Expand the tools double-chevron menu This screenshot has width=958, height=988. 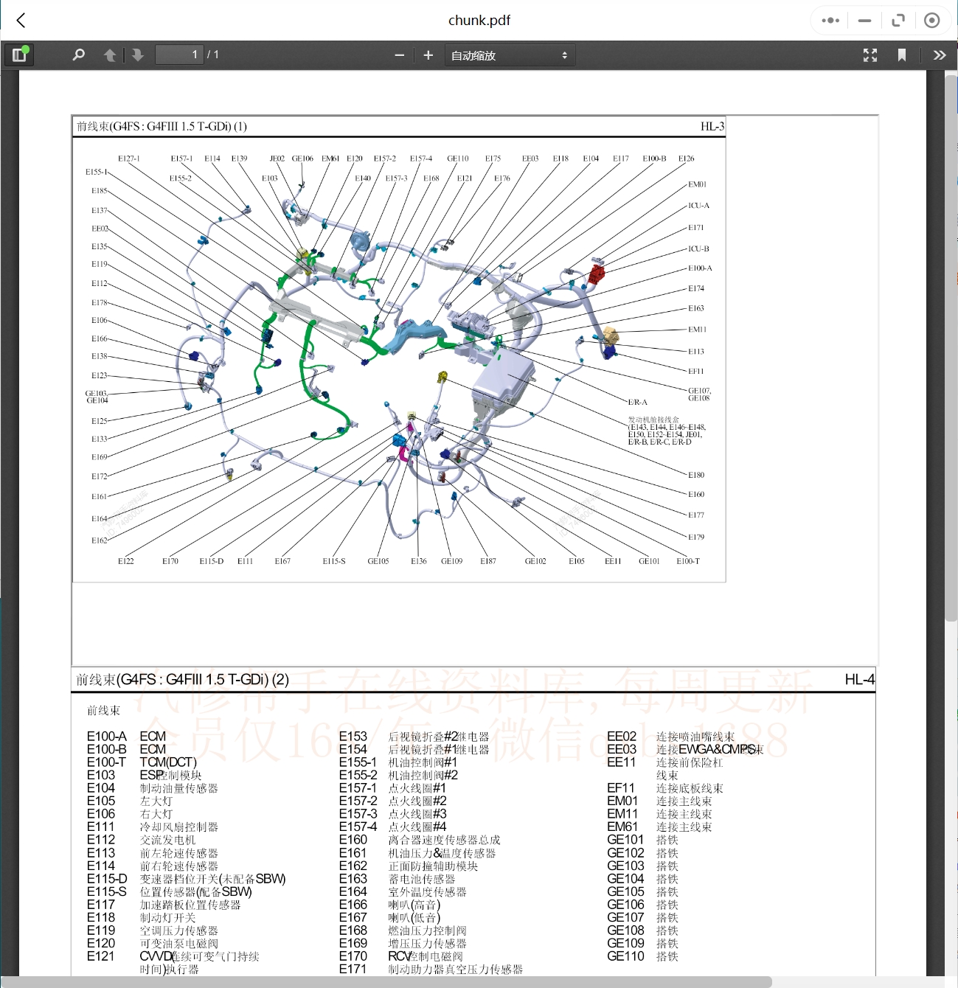(939, 55)
